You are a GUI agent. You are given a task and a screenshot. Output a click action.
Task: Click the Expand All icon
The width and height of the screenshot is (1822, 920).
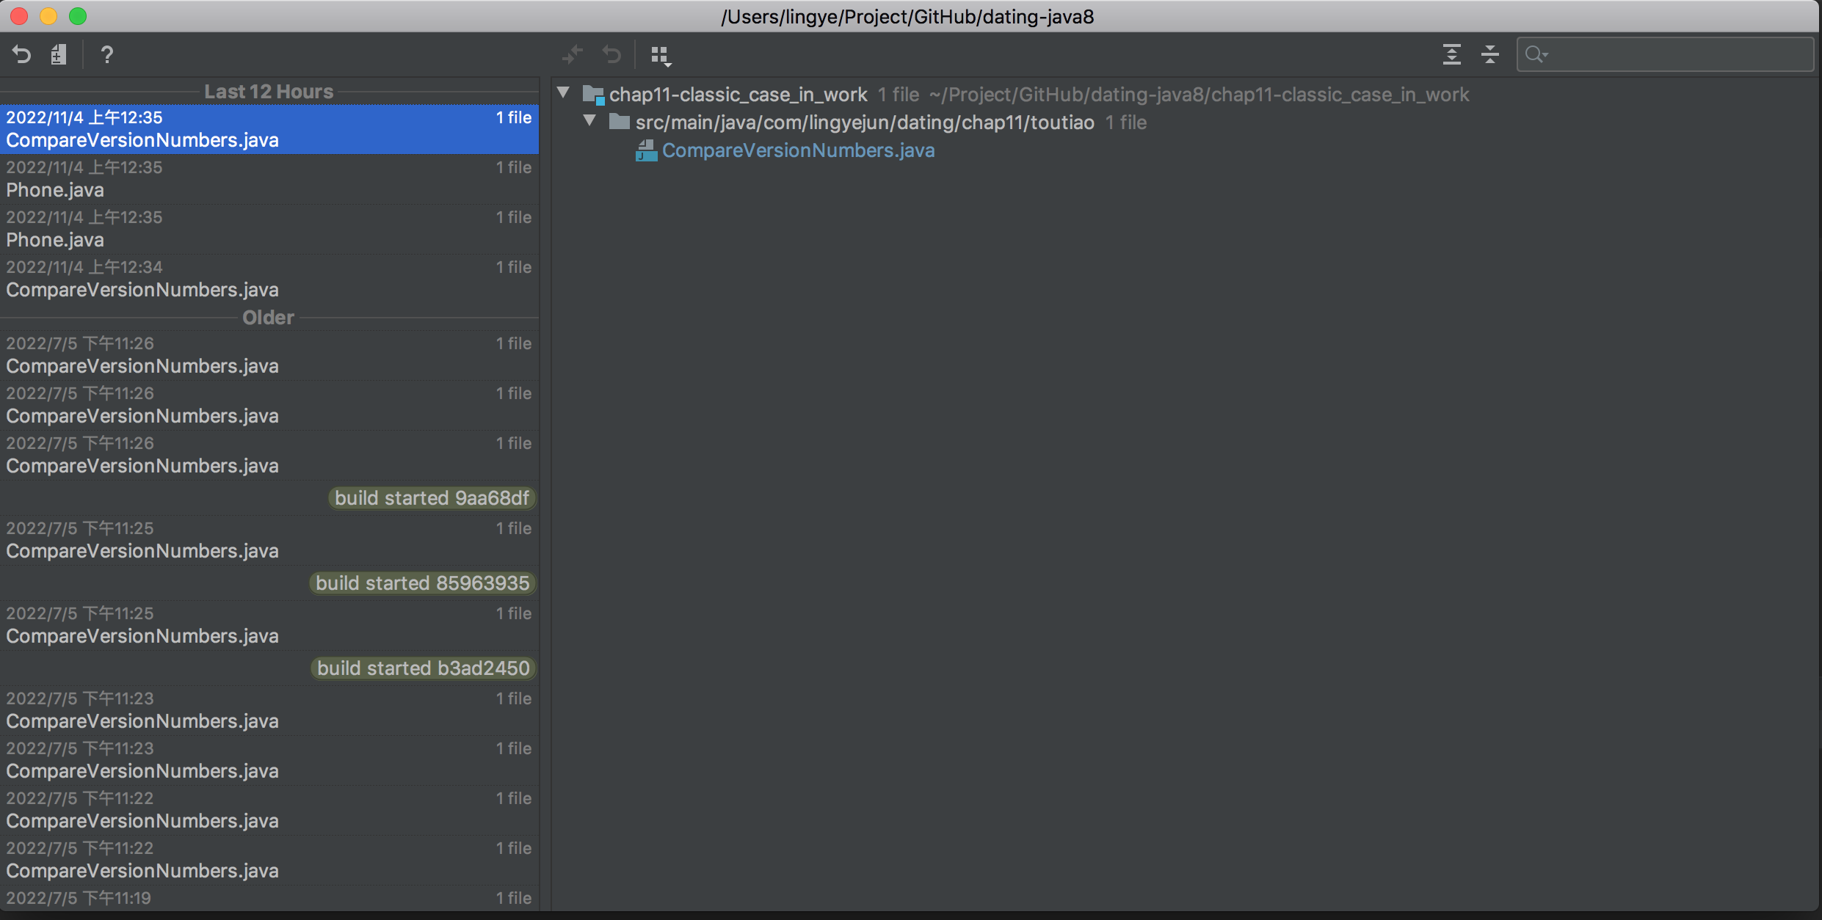pyautogui.click(x=1451, y=55)
